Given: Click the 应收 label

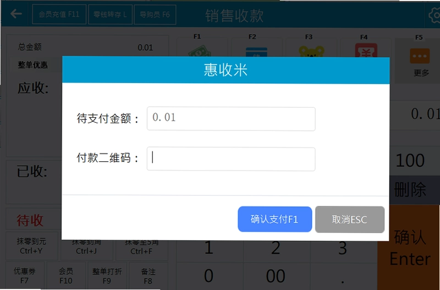Looking at the screenshot, I should tap(33, 88).
